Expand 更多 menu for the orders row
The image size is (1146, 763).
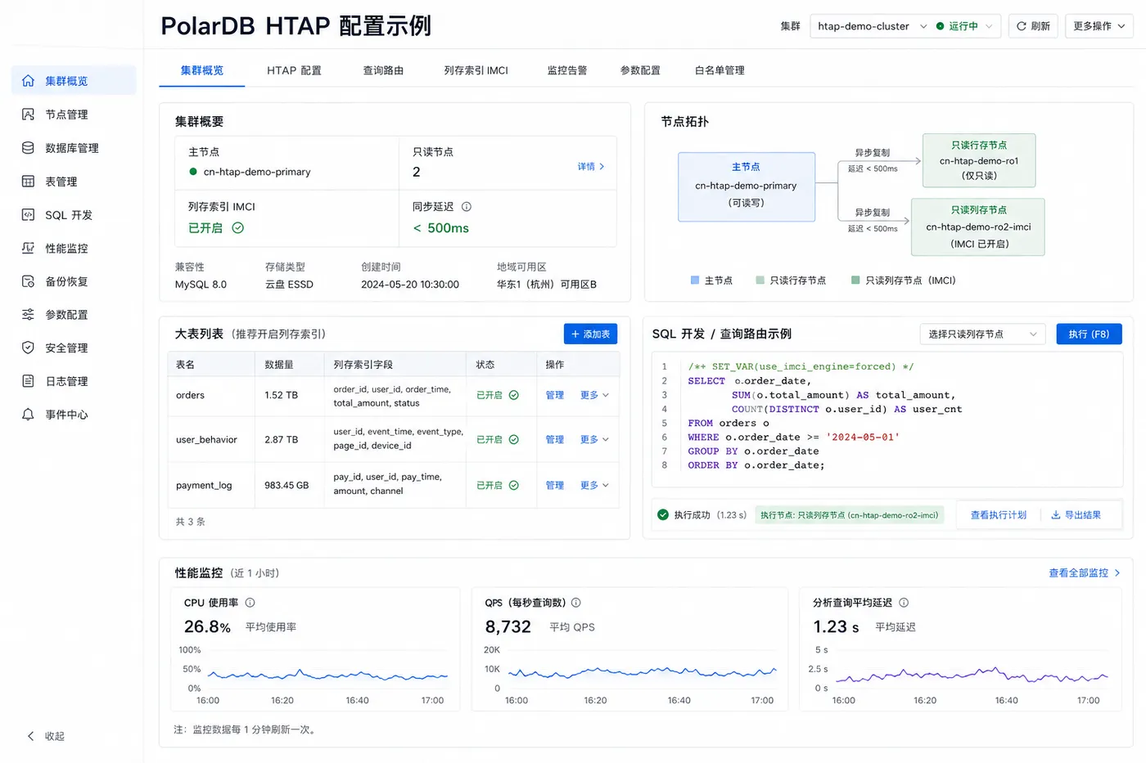tap(595, 395)
